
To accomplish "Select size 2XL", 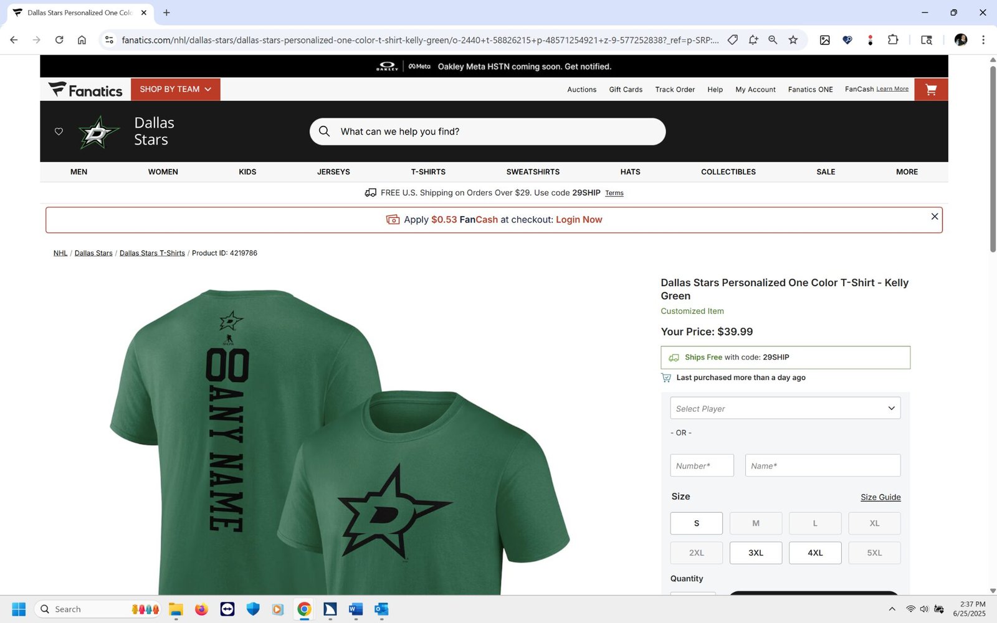I will 697,553.
